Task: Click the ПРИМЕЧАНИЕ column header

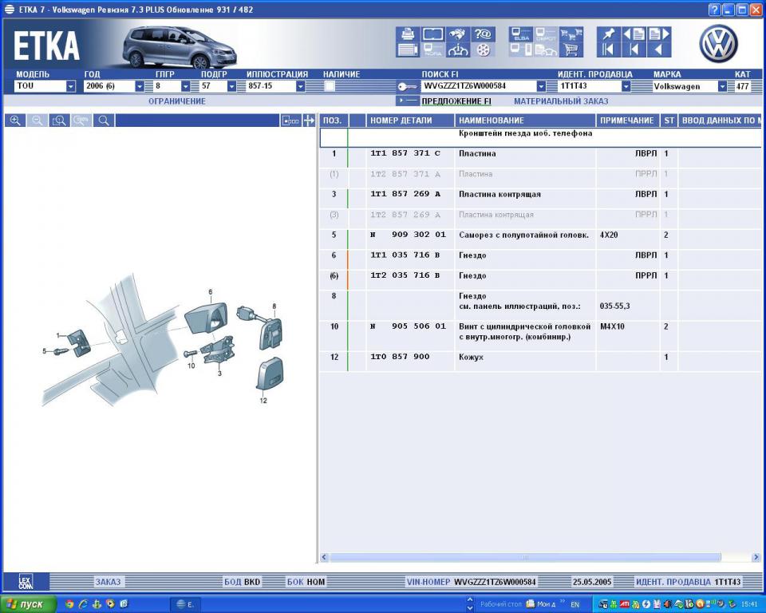Action: [627, 121]
